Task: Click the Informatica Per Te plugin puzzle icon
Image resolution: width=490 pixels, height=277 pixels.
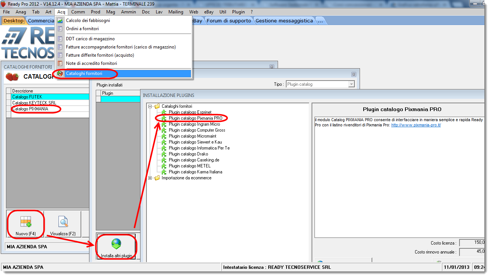Action: 164,148
